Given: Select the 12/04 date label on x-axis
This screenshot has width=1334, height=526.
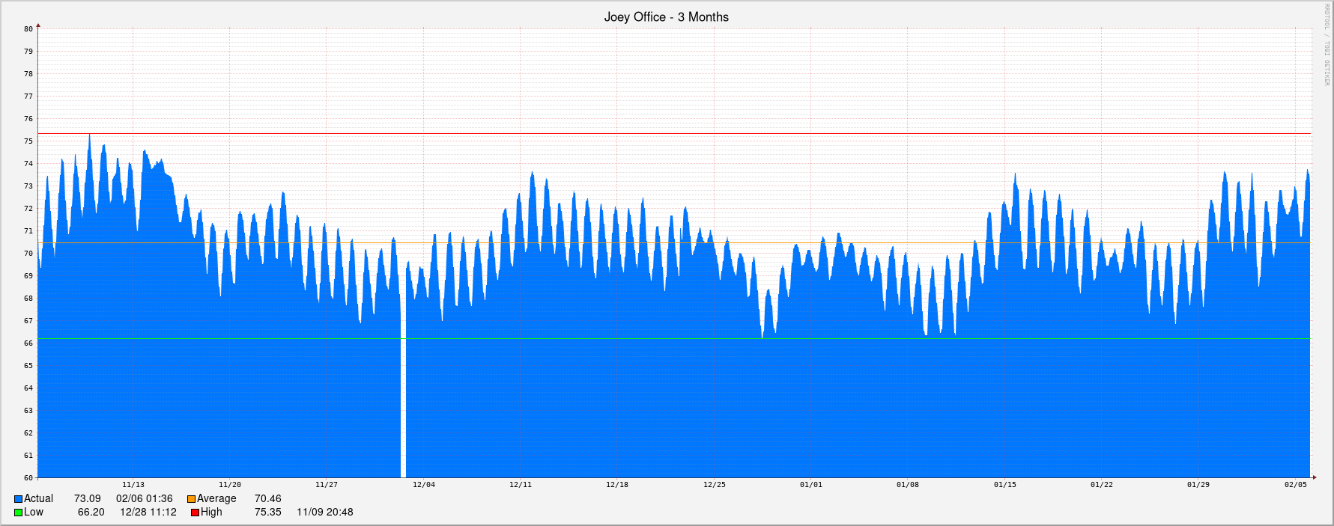Looking at the screenshot, I should 424,485.
